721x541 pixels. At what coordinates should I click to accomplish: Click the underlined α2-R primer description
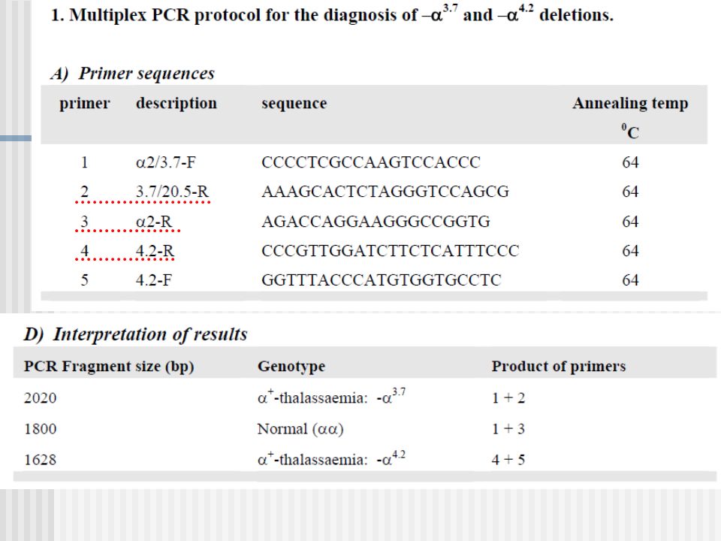point(153,221)
